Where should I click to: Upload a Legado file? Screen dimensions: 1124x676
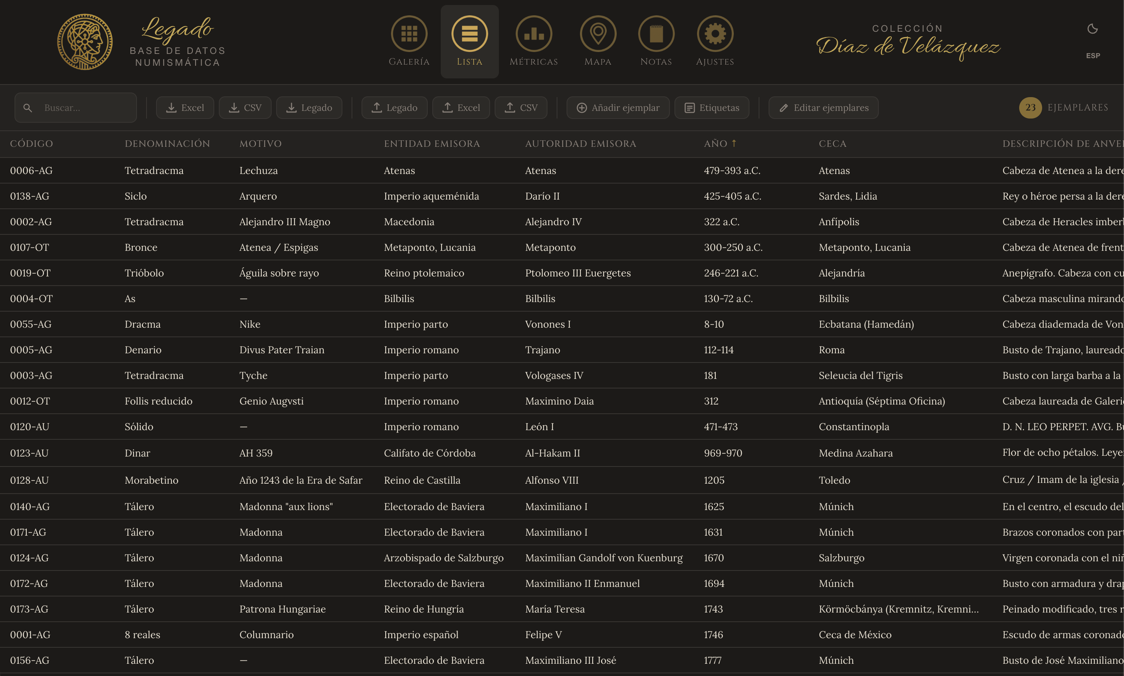[x=394, y=107]
